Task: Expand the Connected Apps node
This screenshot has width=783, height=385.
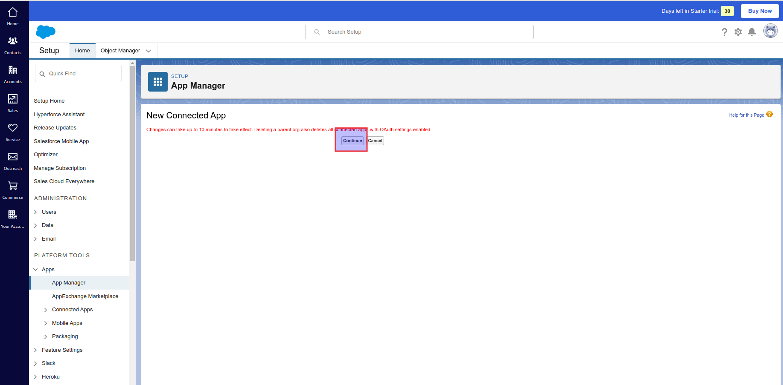Action: click(x=46, y=310)
